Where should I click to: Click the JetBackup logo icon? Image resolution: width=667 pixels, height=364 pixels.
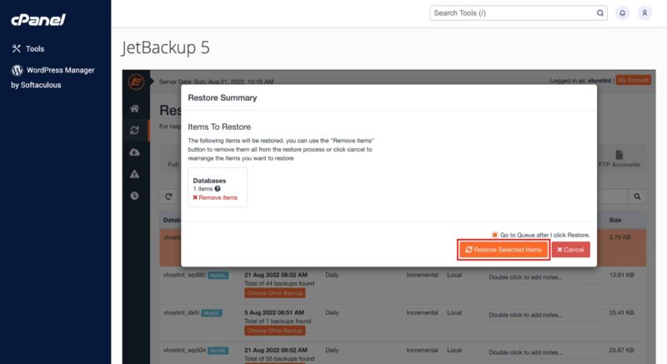click(x=136, y=82)
